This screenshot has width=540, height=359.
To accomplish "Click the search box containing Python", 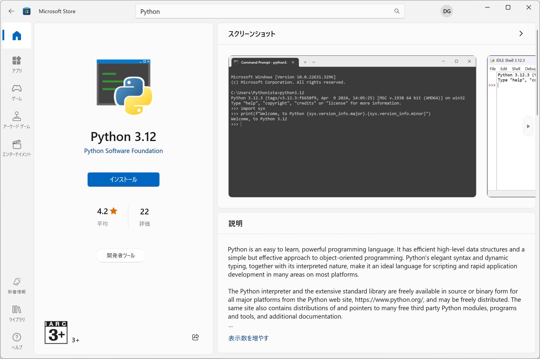I will [x=270, y=11].
